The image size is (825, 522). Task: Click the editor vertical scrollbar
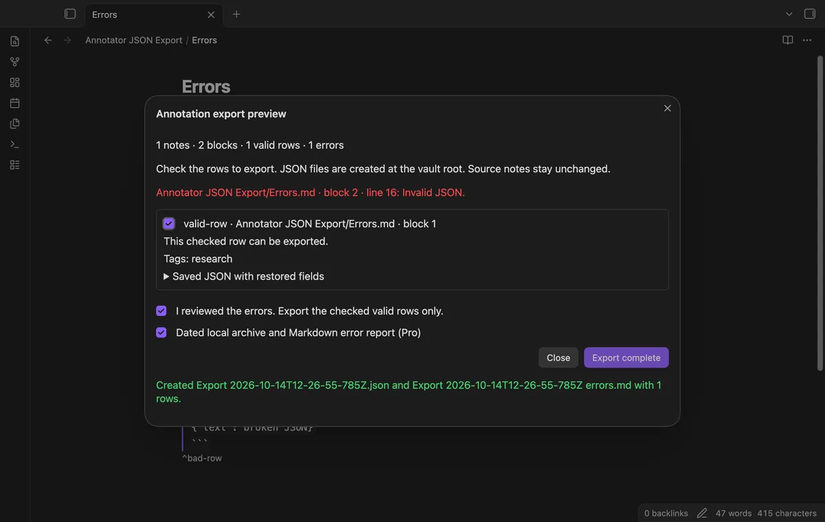[x=819, y=213]
